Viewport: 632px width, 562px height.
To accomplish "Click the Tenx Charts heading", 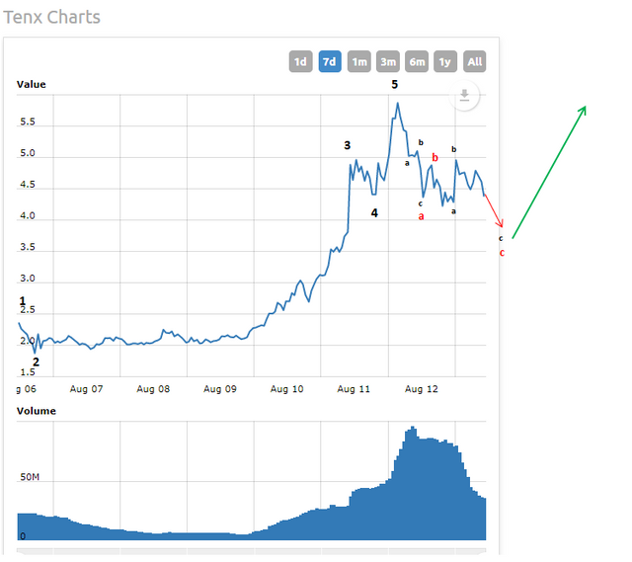I will click(51, 17).
